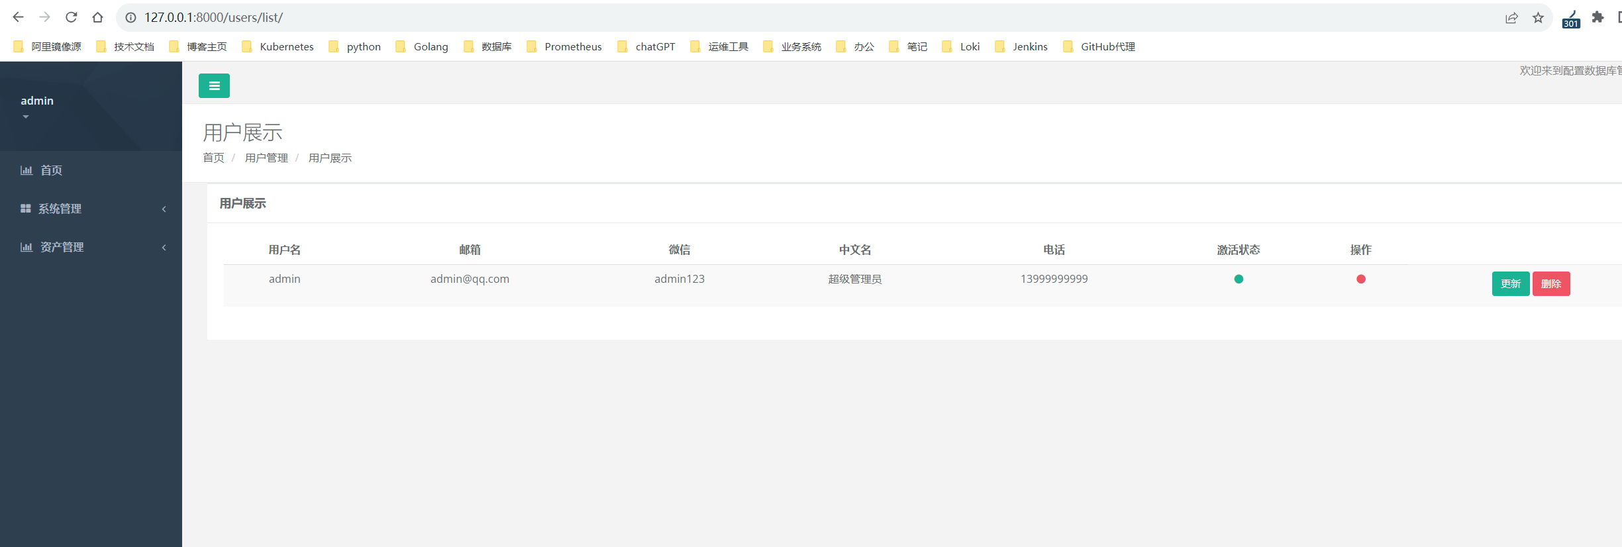This screenshot has width=1622, height=547.
Task: Go to 首页 in the breadcrumb
Action: tap(213, 158)
